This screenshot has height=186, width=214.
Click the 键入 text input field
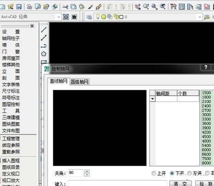pos(118,183)
